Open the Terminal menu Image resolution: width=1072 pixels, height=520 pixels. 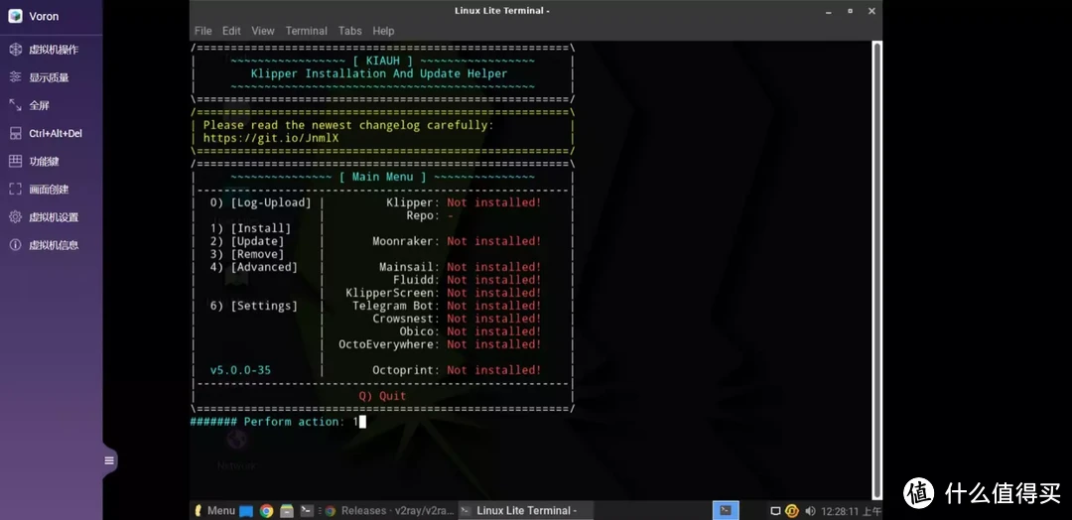(306, 31)
